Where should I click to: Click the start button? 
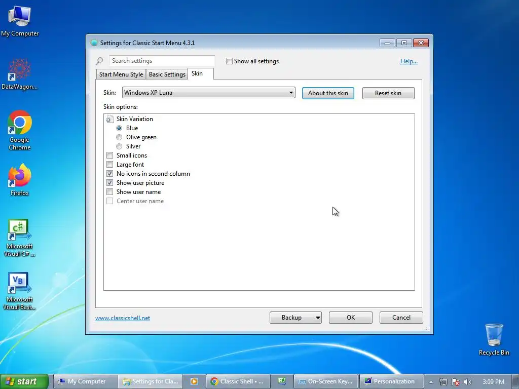coord(24,381)
